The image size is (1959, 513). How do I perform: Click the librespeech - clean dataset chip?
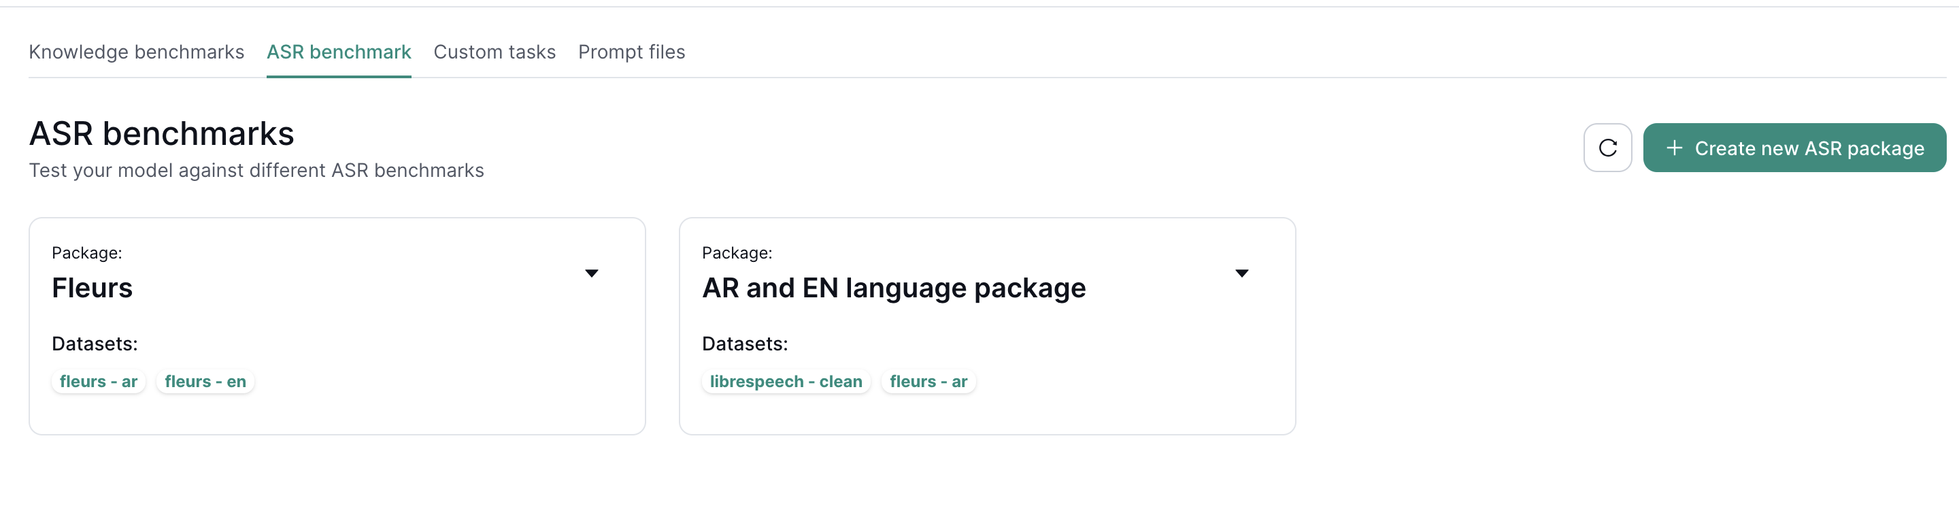786,381
